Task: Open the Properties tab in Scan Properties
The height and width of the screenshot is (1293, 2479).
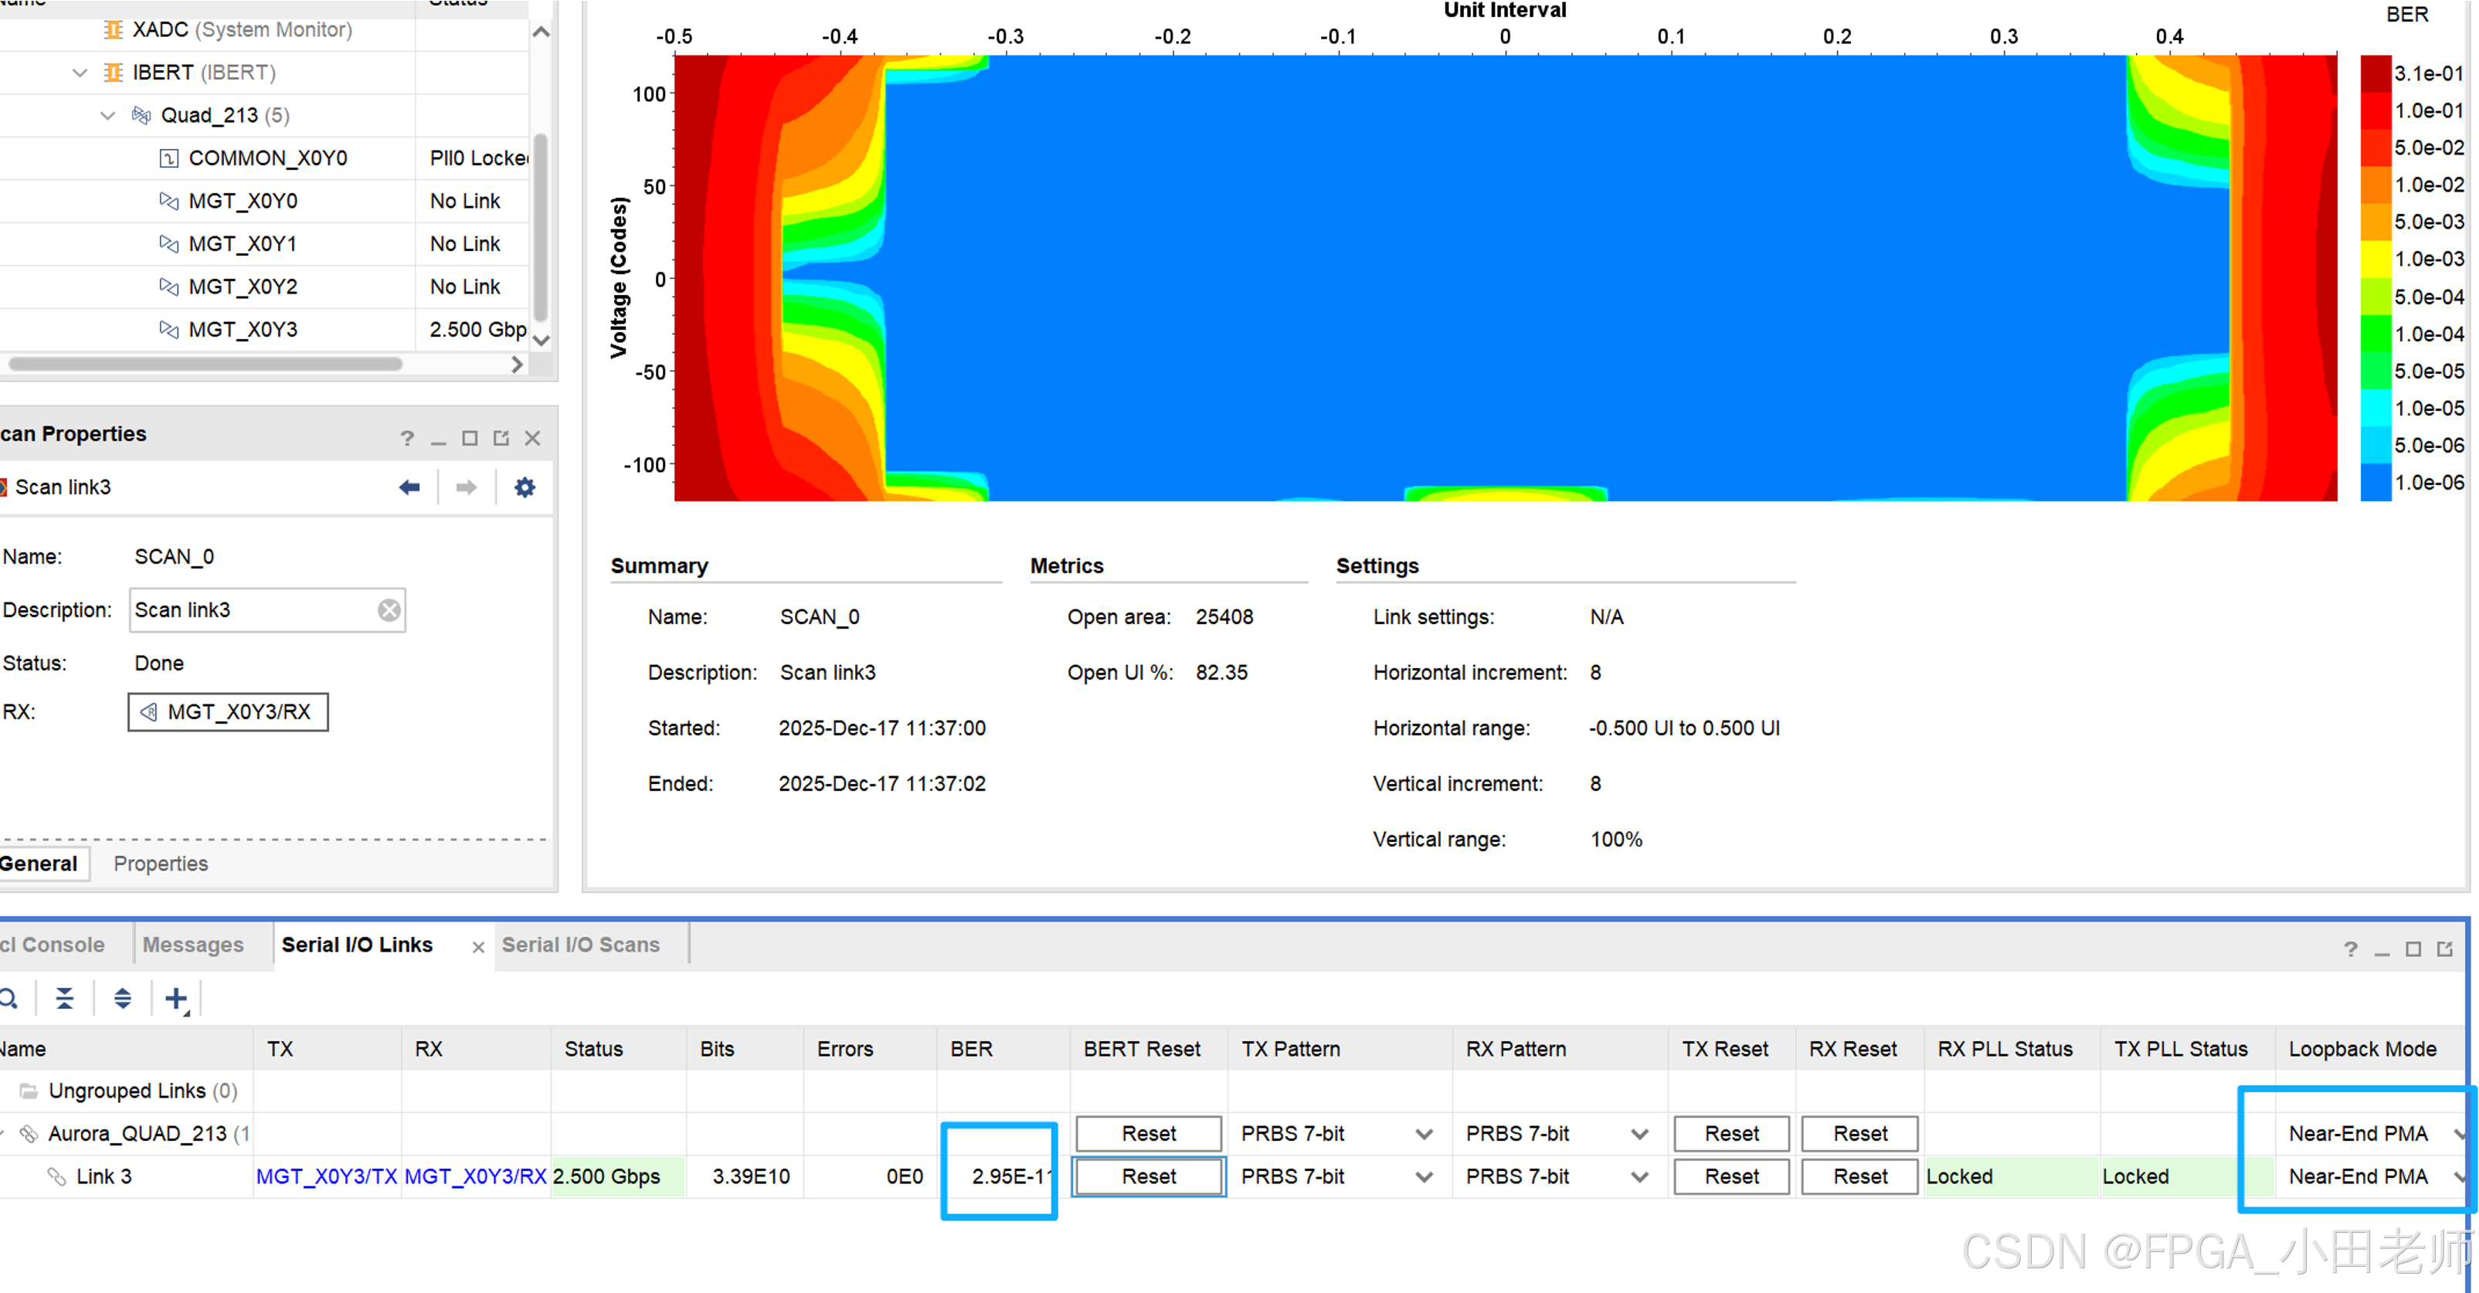Action: coord(161,864)
